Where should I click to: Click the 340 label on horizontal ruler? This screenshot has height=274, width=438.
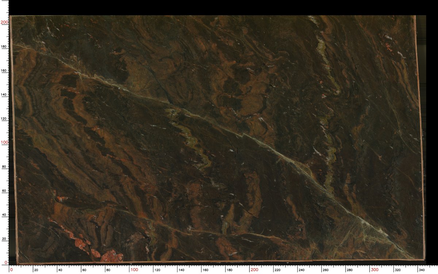(422, 270)
